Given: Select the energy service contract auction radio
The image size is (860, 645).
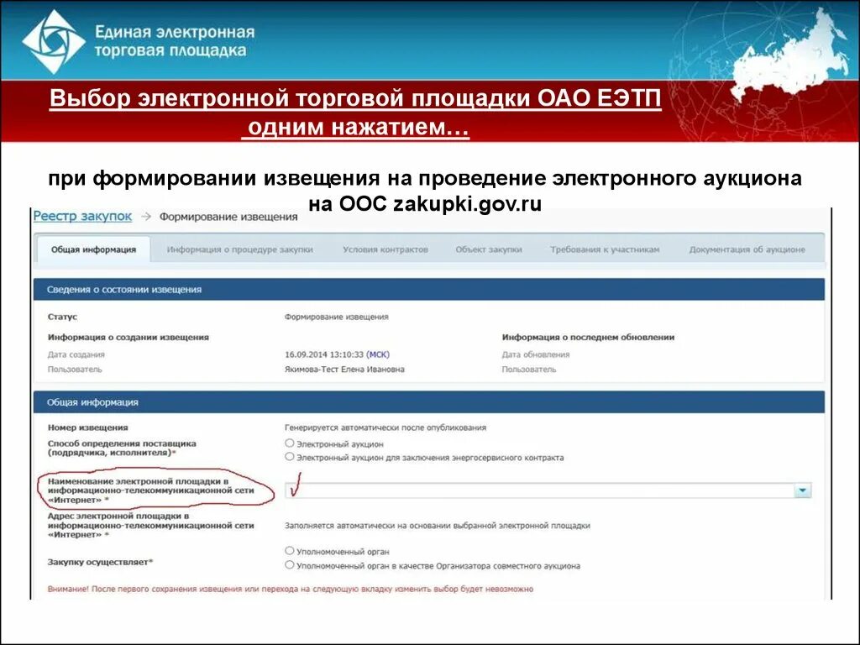Looking at the screenshot, I should 290,456.
